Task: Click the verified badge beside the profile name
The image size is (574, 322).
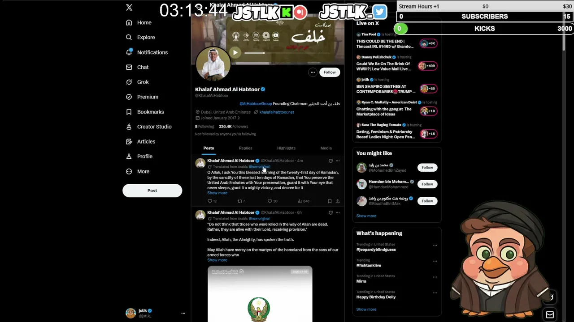Action: coord(263,89)
